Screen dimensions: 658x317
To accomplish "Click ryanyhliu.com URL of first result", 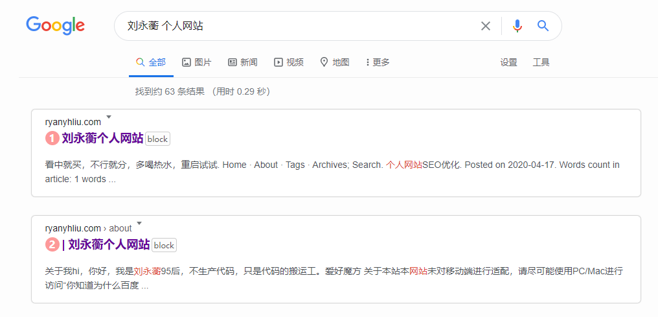I will pos(73,122).
